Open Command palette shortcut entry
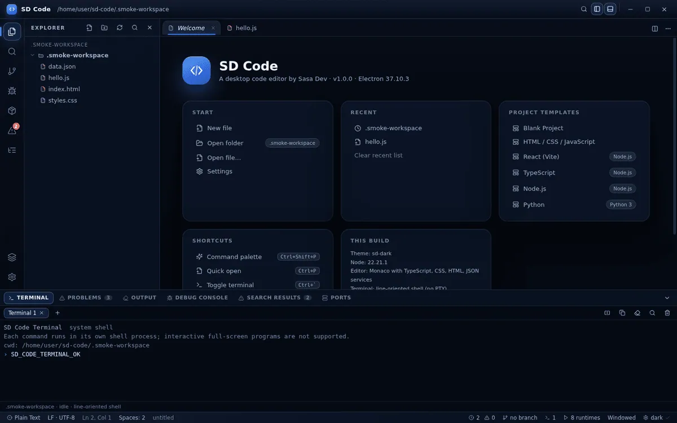Screen dimensions: 677x423 point(258,257)
